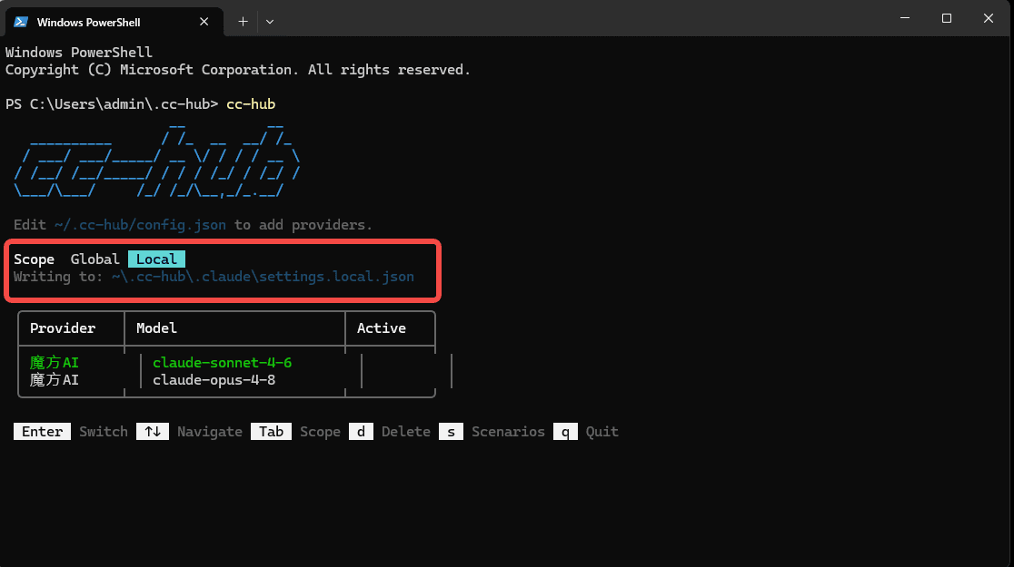Click the s key hint for Scenarios
This screenshot has height=567, width=1014.
(x=451, y=432)
